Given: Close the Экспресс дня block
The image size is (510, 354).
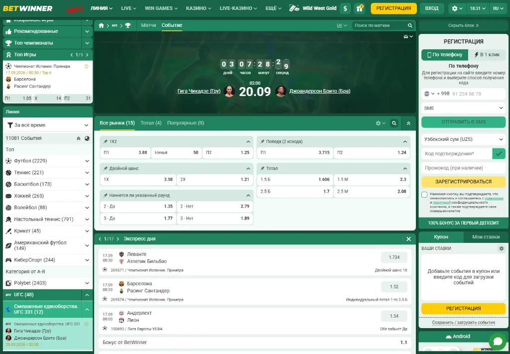Looking at the screenshot, I should pyautogui.click(x=408, y=239).
